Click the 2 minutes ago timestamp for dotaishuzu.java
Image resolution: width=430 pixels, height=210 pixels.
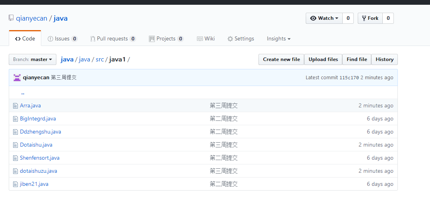[x=376, y=171]
